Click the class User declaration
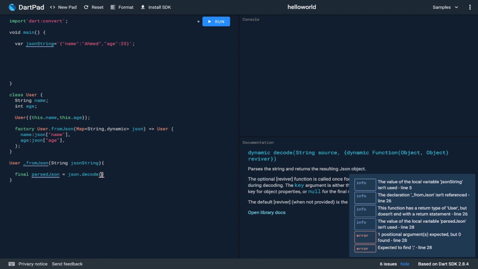This screenshot has width=478, height=269. (x=26, y=95)
